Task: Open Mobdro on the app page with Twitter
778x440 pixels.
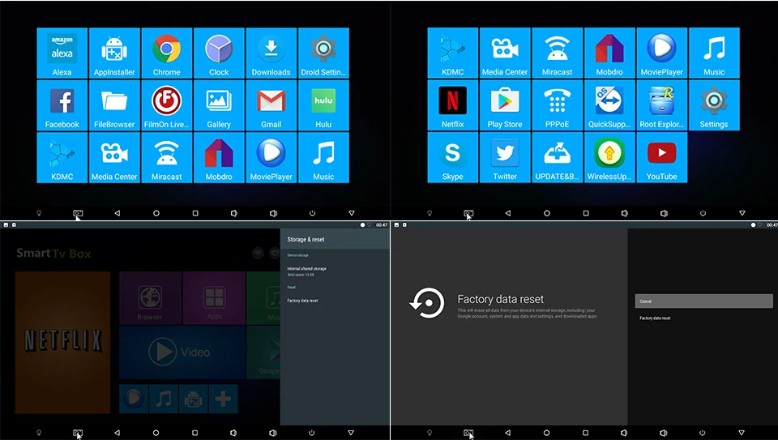Action: pyautogui.click(x=609, y=53)
